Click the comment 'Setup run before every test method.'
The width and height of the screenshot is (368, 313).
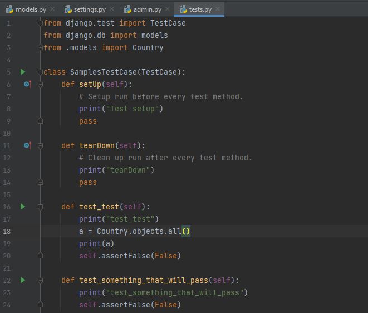[x=161, y=96]
